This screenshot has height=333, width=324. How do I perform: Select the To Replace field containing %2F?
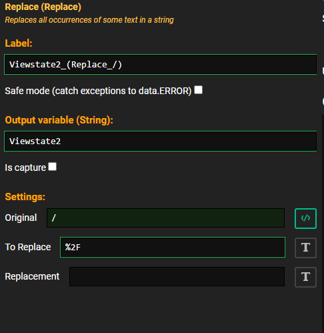click(173, 248)
